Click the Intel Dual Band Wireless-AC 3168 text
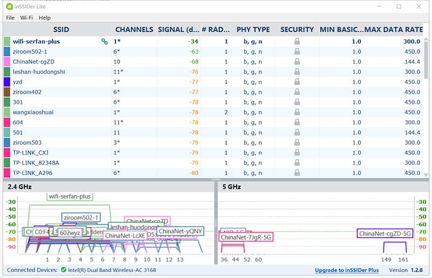The height and width of the screenshot is (278, 432). click(112, 270)
